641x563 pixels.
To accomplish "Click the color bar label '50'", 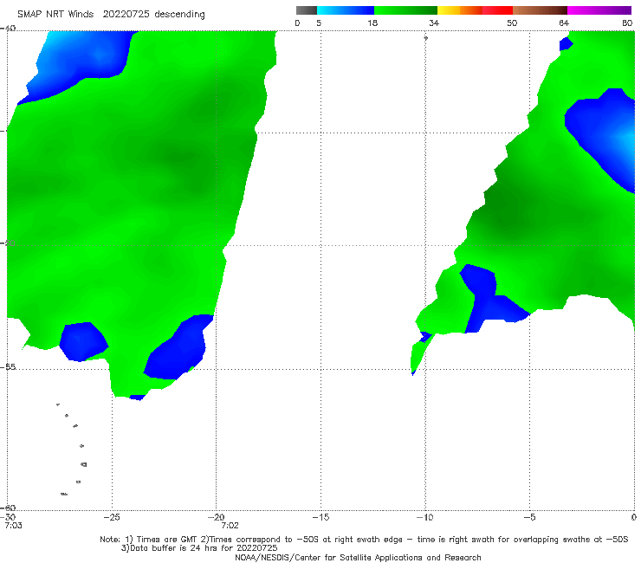I will [x=512, y=23].
